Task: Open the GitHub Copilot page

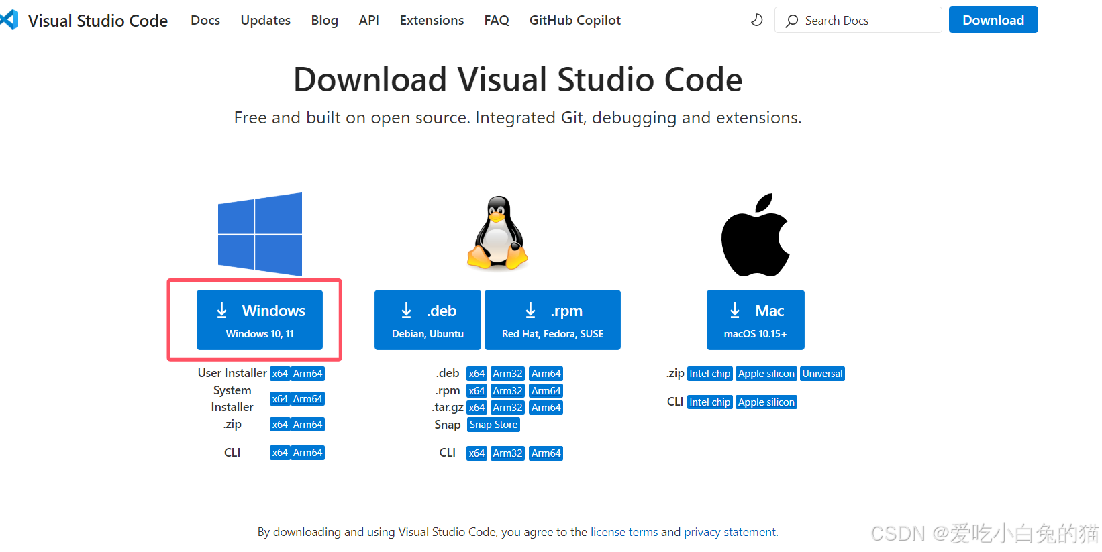Action: [575, 20]
